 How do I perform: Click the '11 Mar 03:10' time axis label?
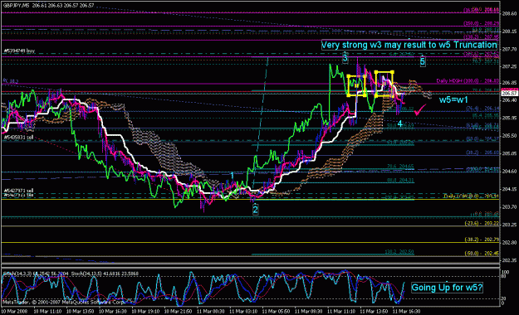pos(243,312)
